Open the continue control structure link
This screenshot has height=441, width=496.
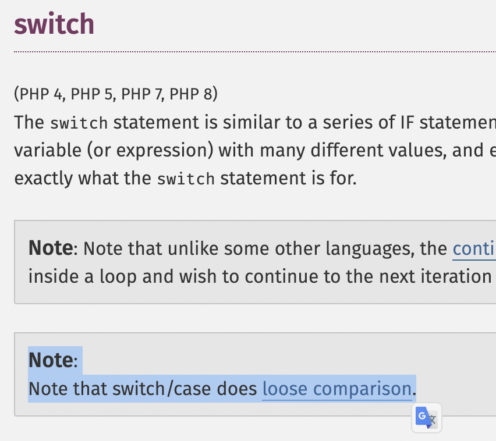[474, 248]
